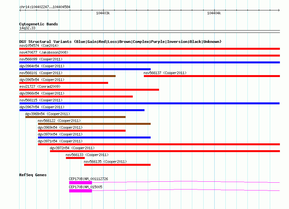This screenshot has width=289, height=209.
Task: Open variant dgv3969n54 (Cooper2011) label
Action: click(60, 127)
